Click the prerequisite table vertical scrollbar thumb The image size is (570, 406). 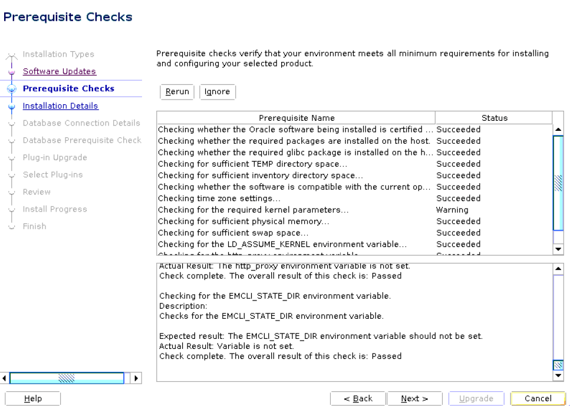[x=559, y=183]
